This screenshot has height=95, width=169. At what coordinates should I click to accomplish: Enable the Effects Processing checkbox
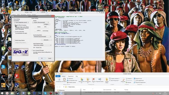[x=14, y=25]
